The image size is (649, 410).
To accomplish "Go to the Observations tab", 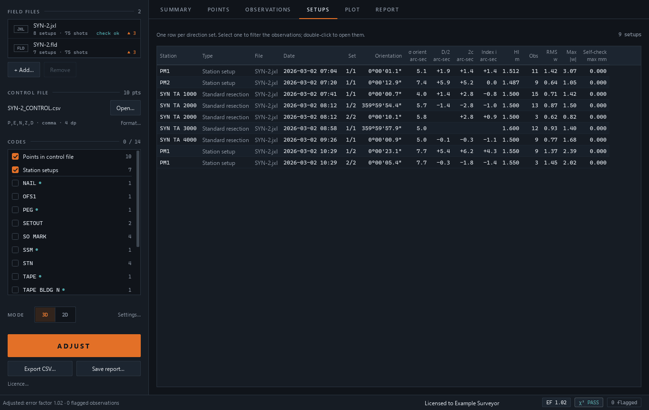I will point(268,10).
